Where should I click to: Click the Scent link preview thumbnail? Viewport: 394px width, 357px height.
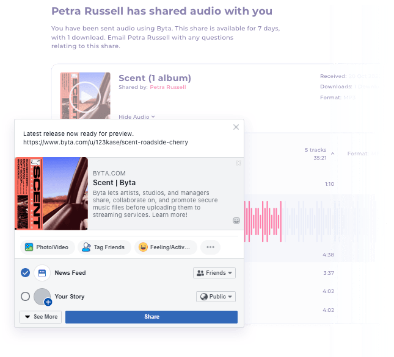pos(51,194)
